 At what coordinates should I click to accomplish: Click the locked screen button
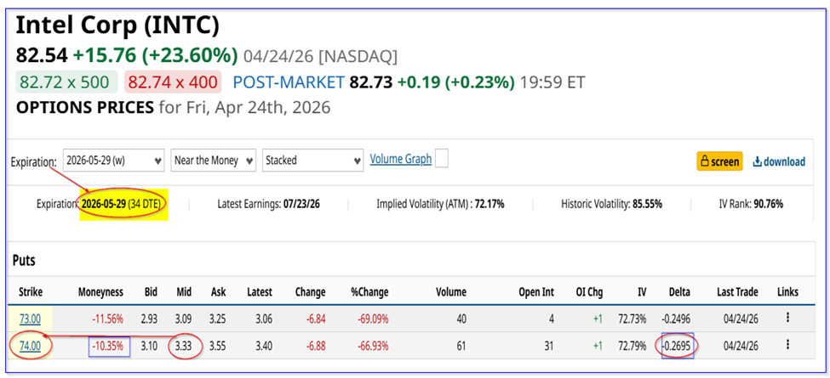coord(719,161)
